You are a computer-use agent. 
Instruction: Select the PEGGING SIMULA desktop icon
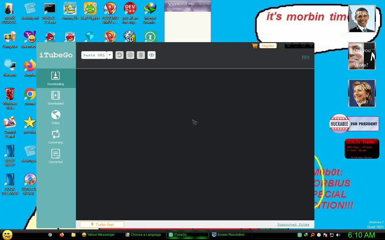110,13
